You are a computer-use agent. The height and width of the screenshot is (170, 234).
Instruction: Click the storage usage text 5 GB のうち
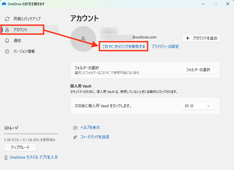[x=30, y=140]
